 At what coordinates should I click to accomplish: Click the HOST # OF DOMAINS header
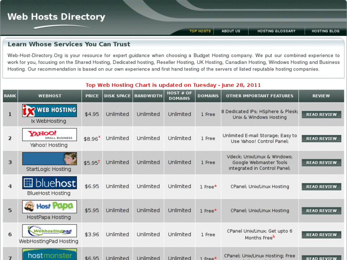tap(179, 96)
